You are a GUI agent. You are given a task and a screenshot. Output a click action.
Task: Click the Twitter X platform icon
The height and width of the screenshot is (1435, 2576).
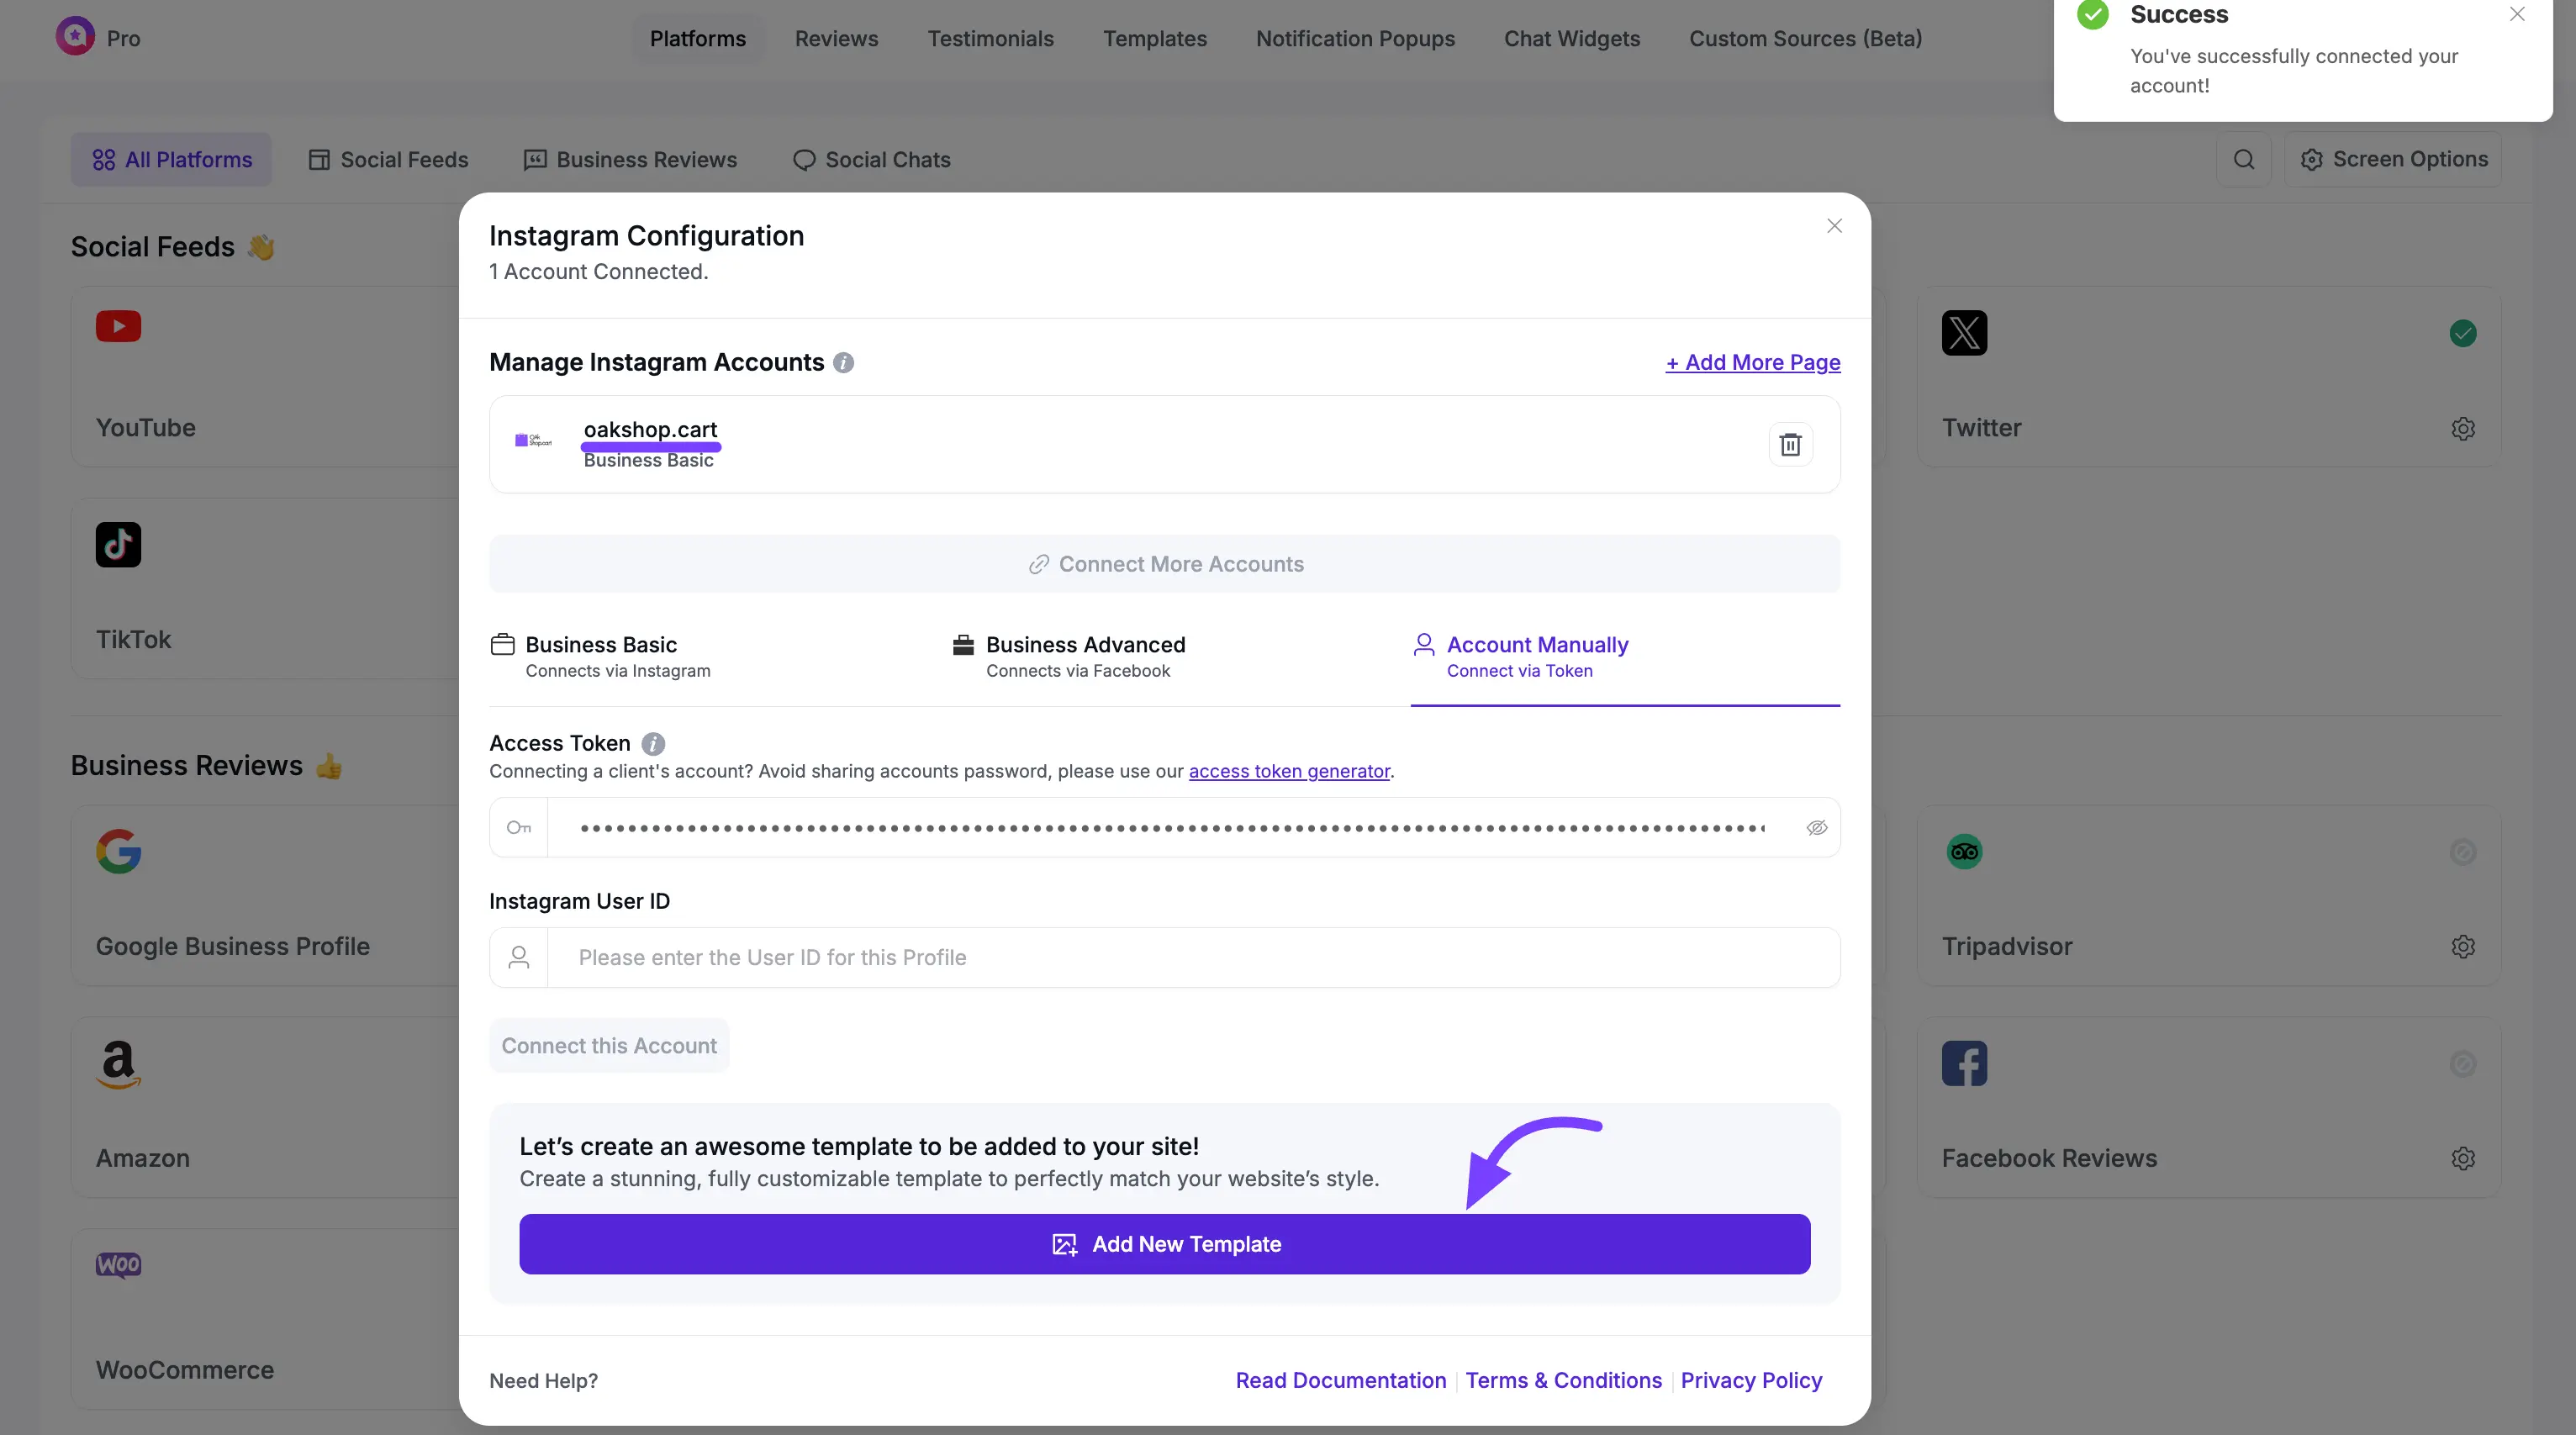1963,333
